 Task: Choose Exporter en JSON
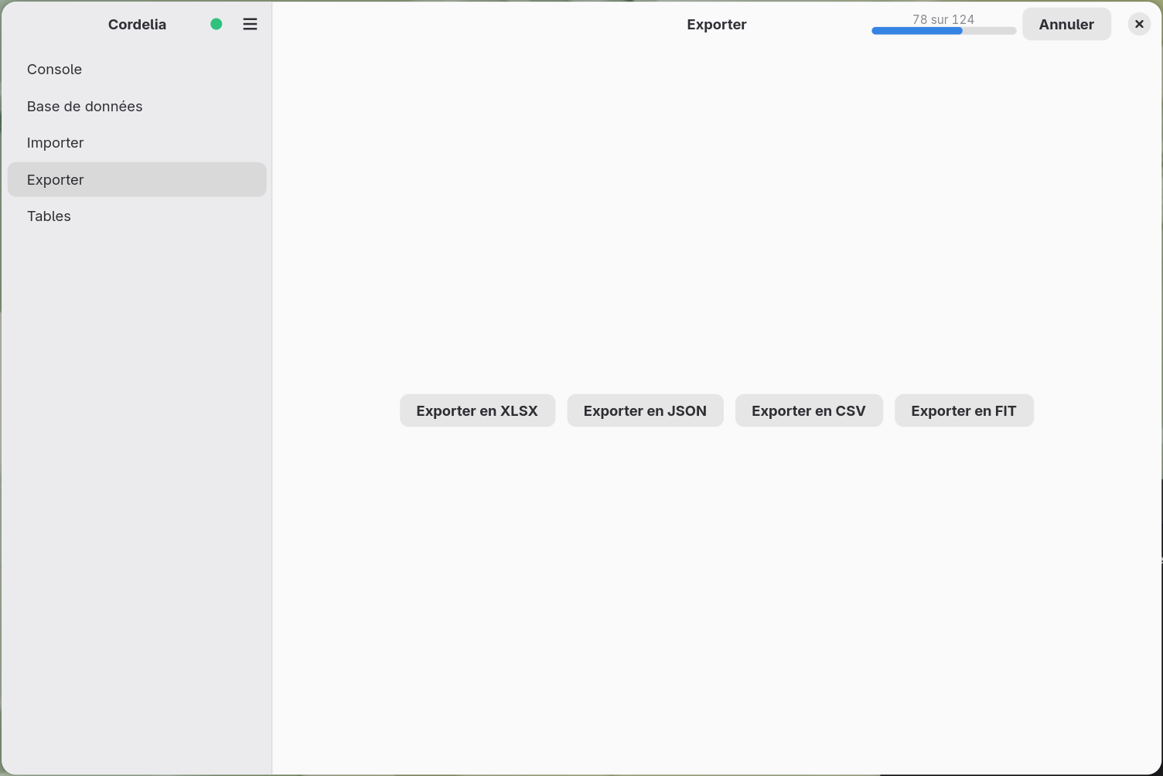[x=645, y=410]
